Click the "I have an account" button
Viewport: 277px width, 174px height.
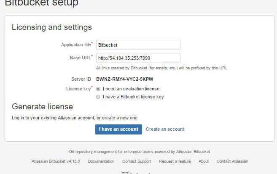118,129
